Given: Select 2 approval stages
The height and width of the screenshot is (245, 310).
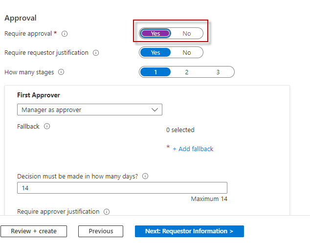Looking at the screenshot, I should [187, 72].
